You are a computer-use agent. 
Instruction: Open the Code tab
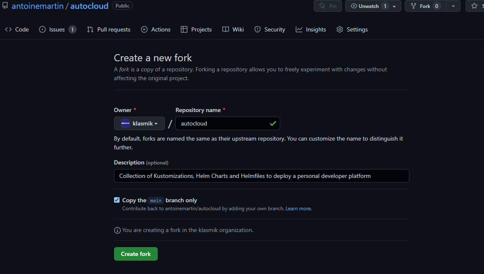17,29
